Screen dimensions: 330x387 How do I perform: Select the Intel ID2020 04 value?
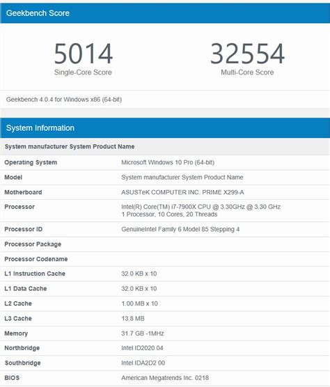point(142,348)
